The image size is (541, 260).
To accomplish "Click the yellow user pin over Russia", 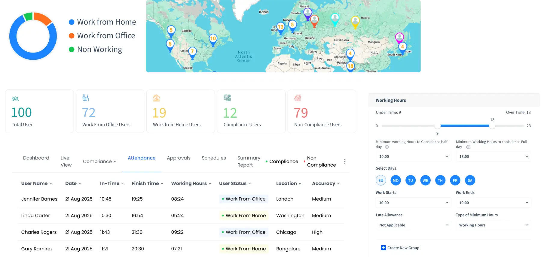I will click(x=355, y=21).
